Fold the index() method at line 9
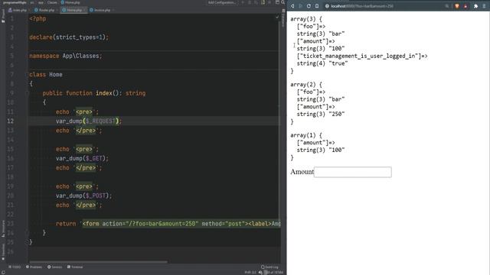This screenshot has width=490, height=275. [28, 93]
